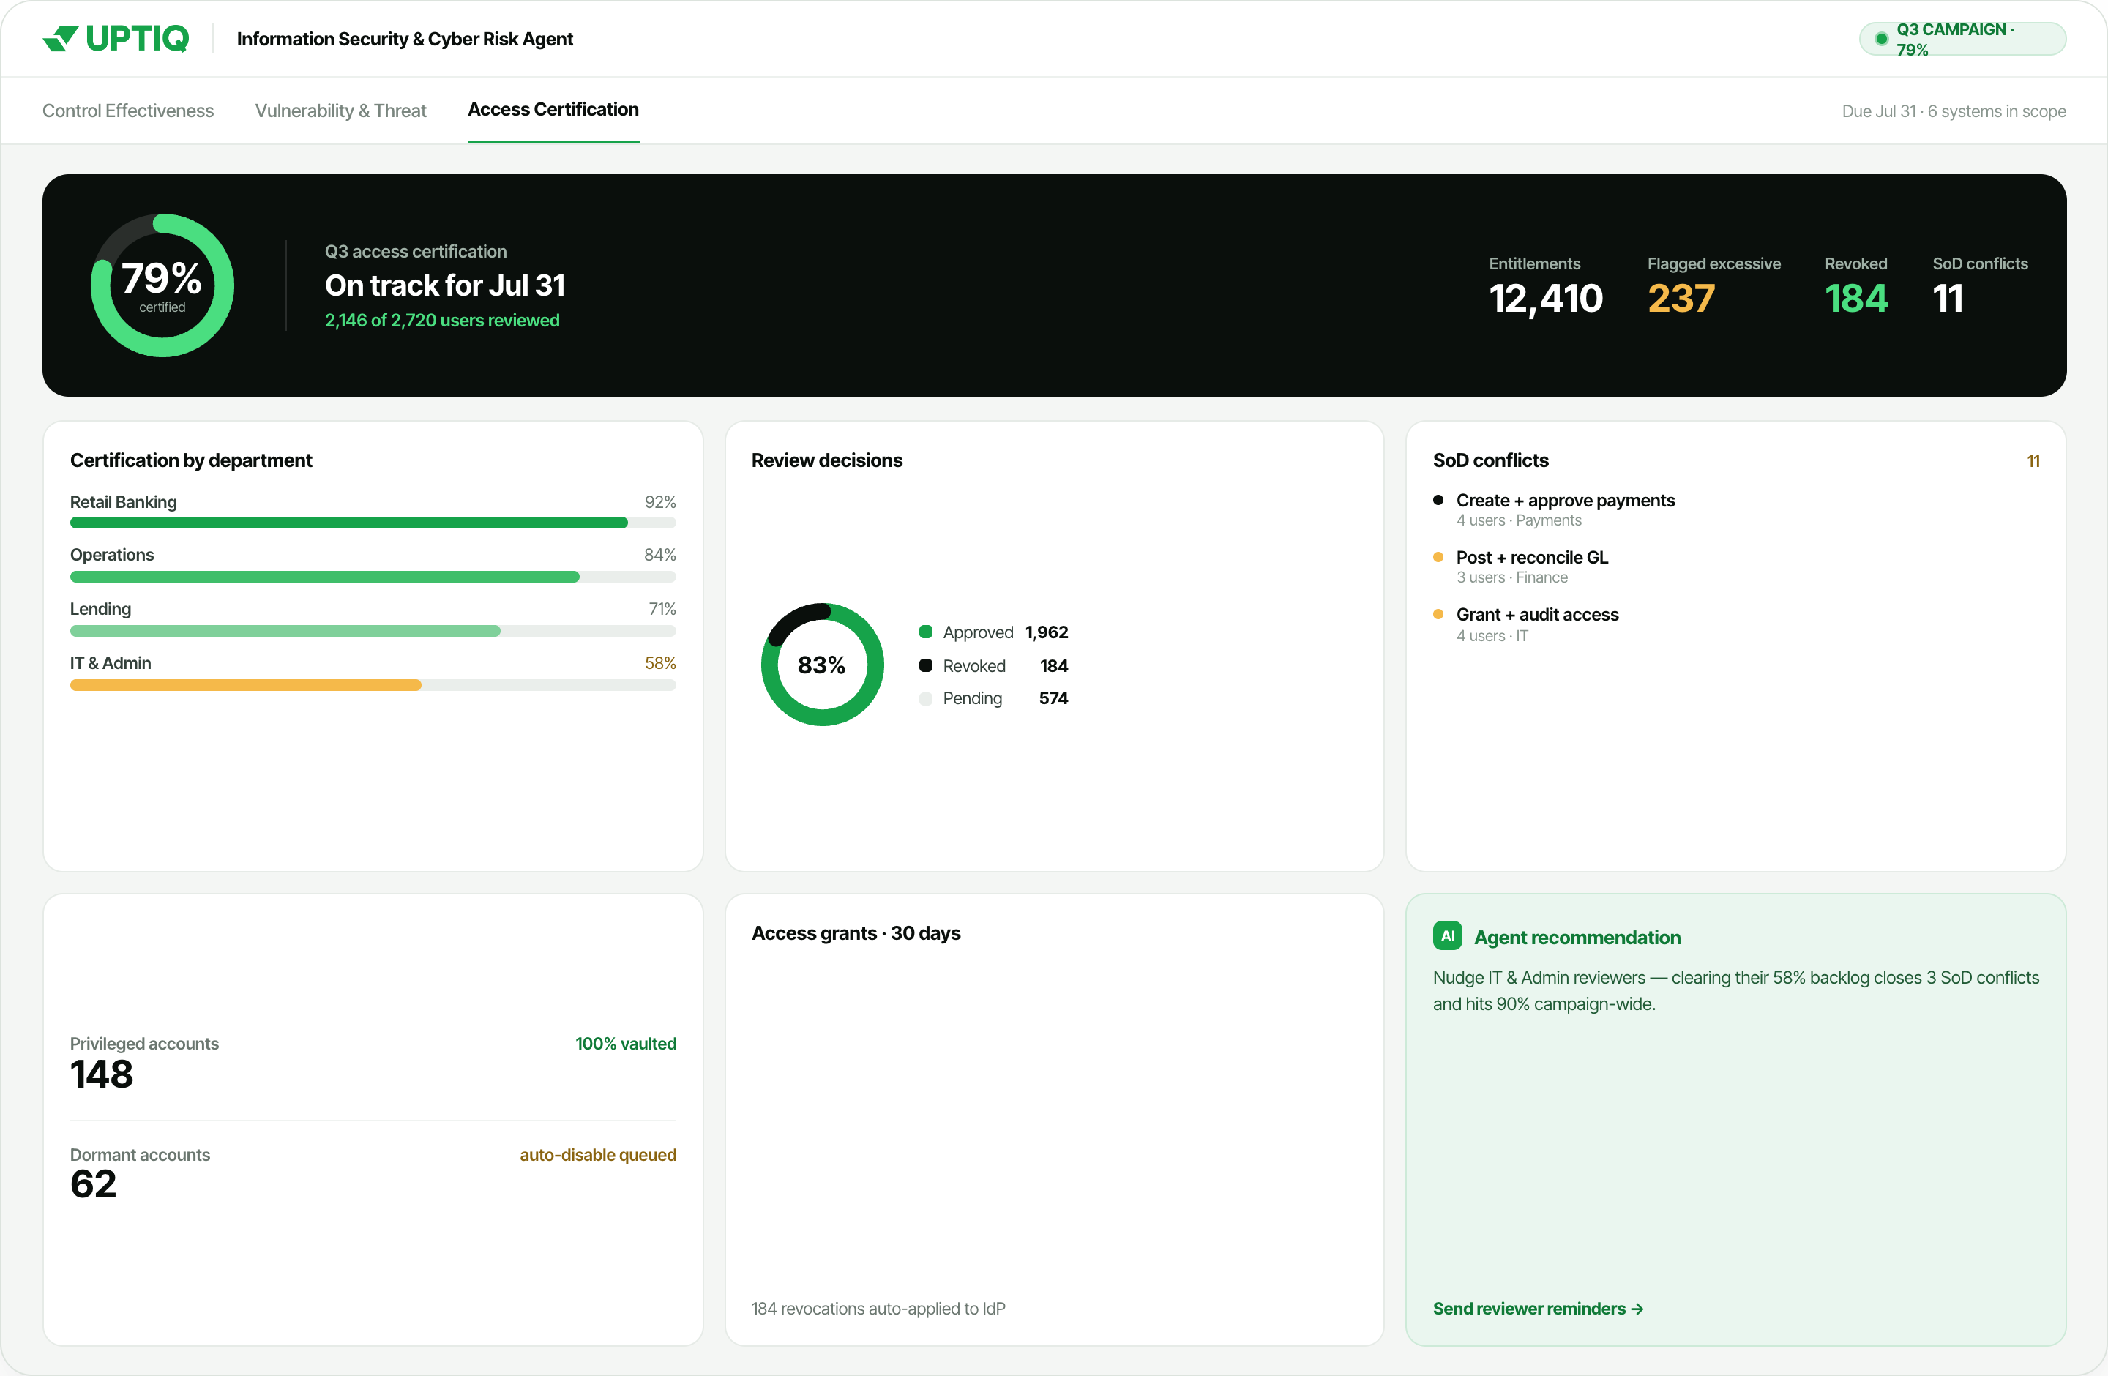Open the Control Effectiveness tab
The image size is (2108, 1376).
pyautogui.click(x=127, y=111)
